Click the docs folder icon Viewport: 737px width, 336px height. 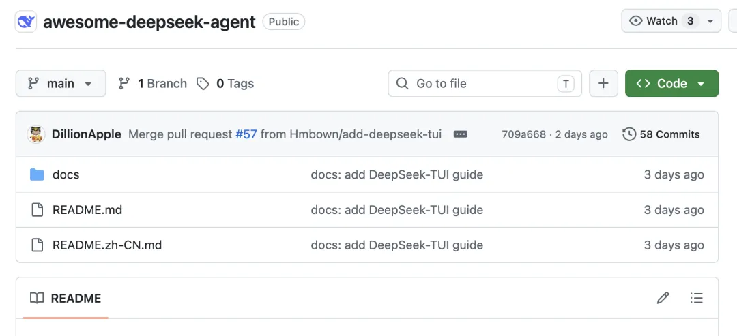37,174
